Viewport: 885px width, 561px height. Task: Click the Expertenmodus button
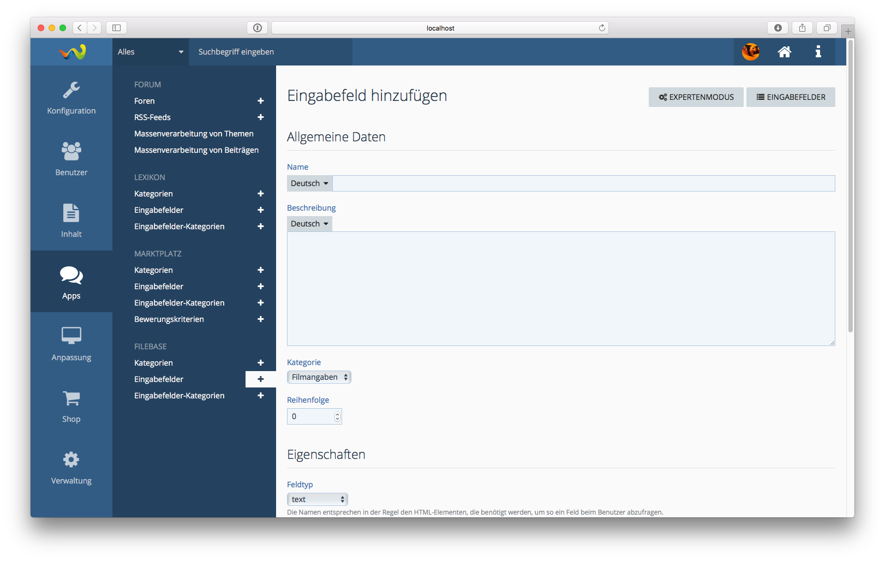coord(696,97)
